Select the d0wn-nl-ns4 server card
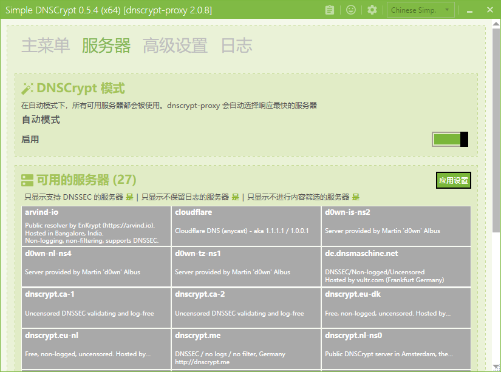Viewport: 501px width, 372px height. [96, 267]
